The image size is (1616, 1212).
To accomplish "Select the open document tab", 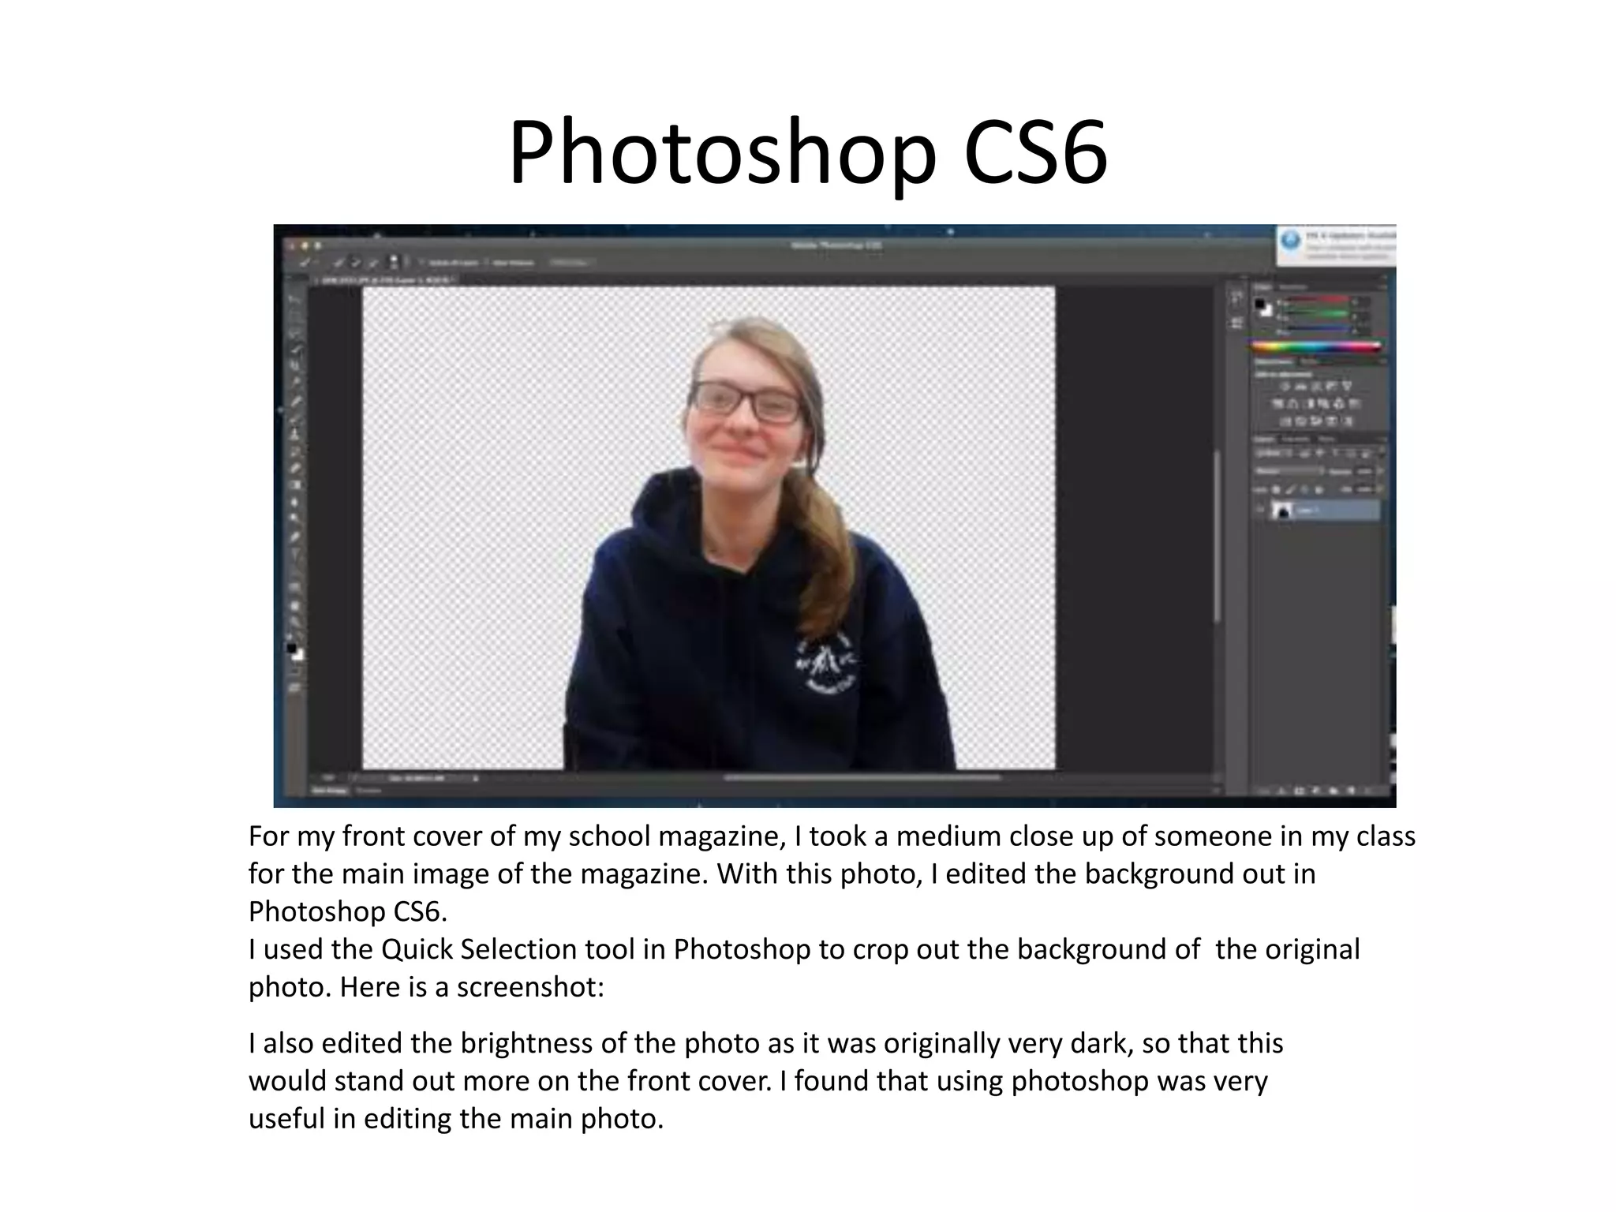I will pos(384,281).
